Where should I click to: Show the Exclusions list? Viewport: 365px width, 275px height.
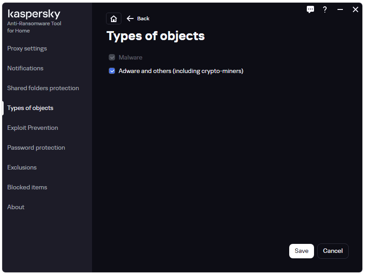[x=22, y=168]
